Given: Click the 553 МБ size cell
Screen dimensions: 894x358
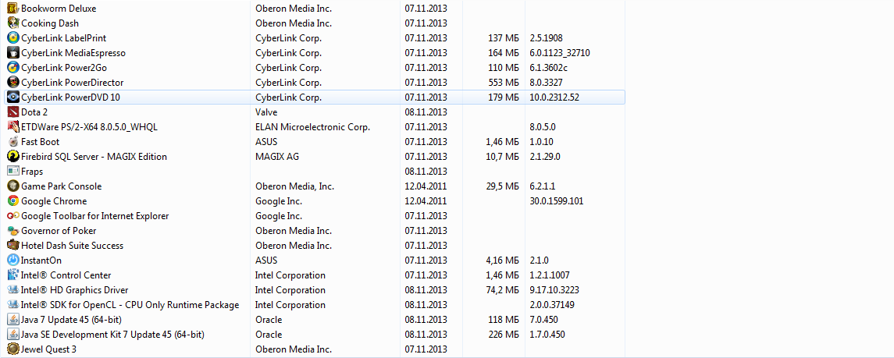Looking at the screenshot, I should coord(504,83).
